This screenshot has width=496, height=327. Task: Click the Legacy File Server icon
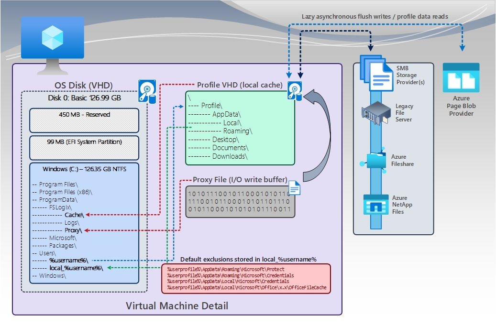(x=376, y=113)
